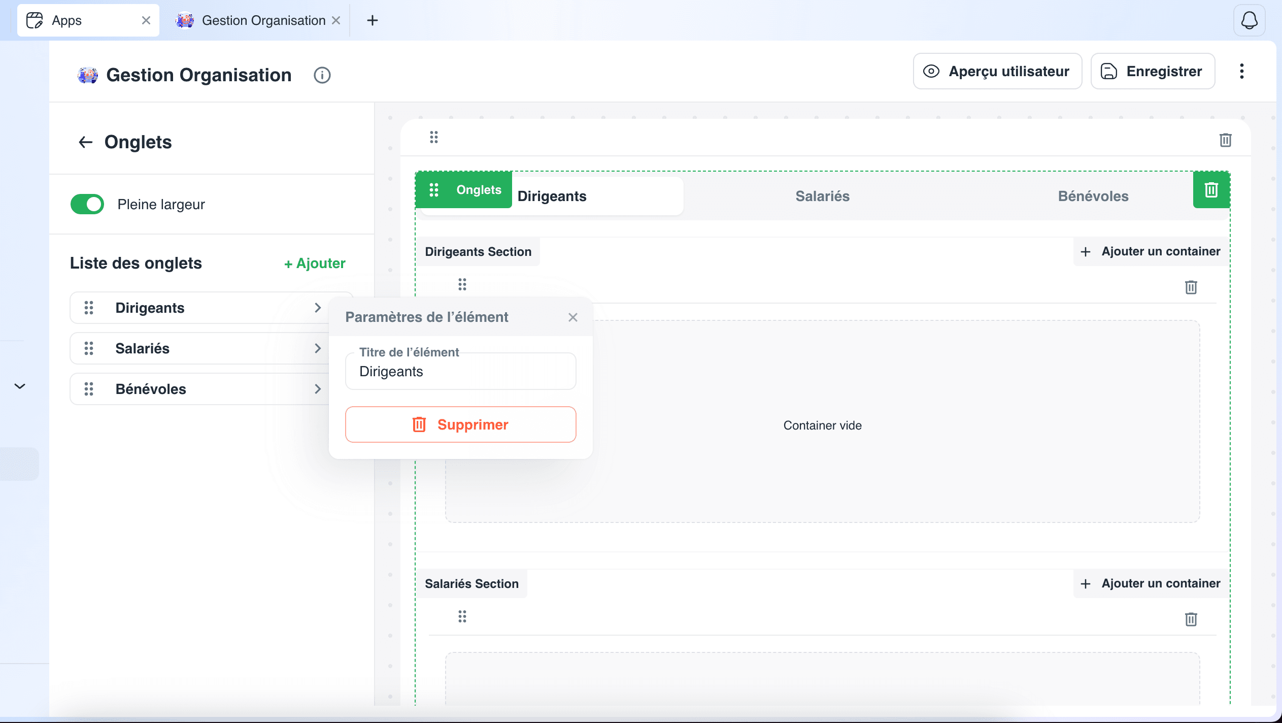Screen dimensions: 1282x723
Task: Click the Salariés Section label
Action: click(x=471, y=584)
